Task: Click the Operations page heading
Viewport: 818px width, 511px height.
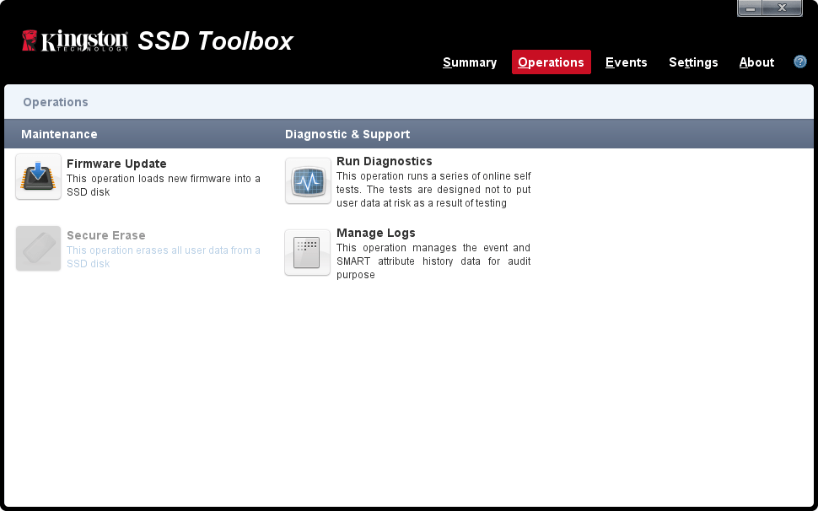Action: pos(56,102)
